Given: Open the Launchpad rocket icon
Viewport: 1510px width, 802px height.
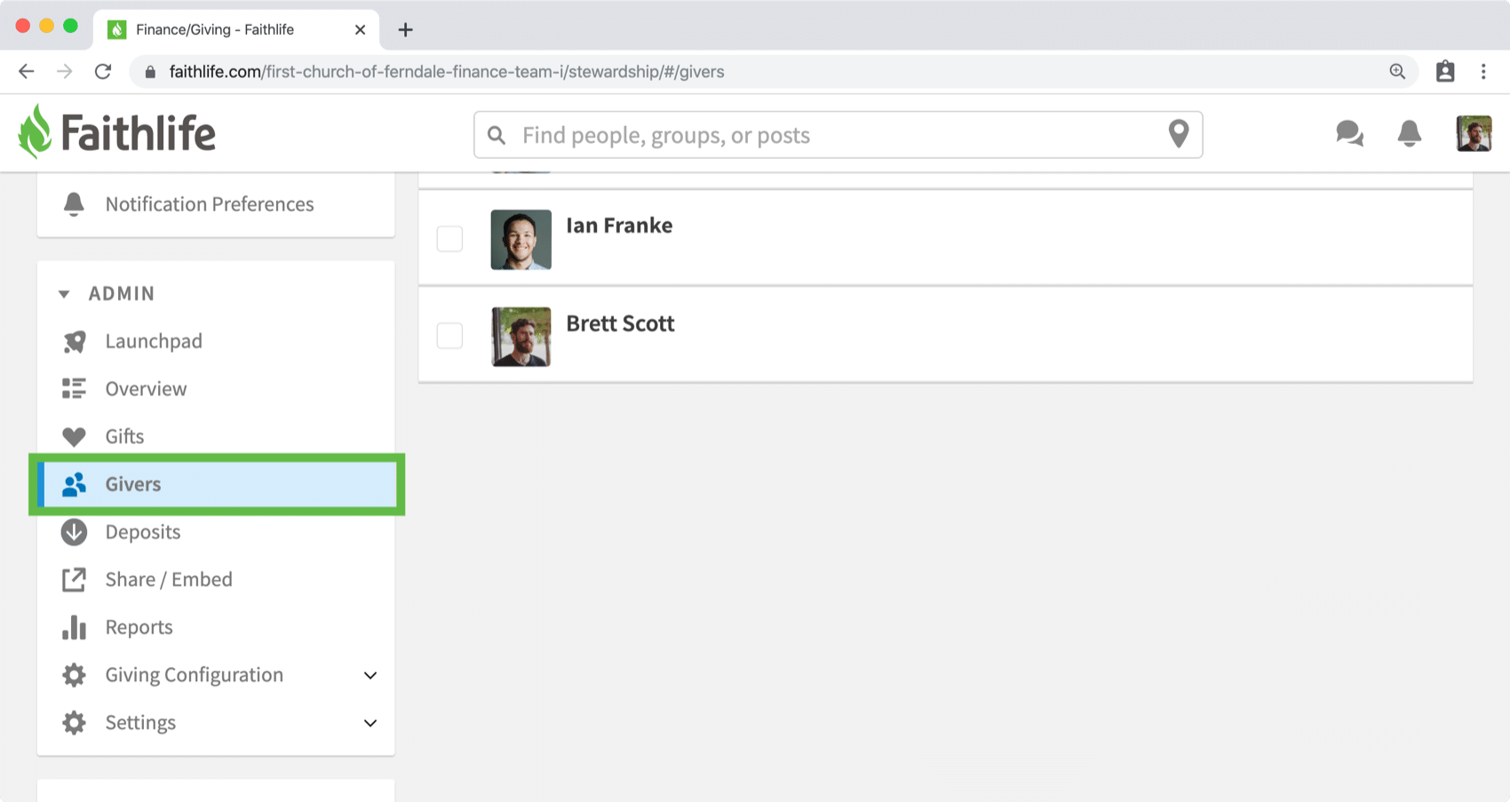Looking at the screenshot, I should point(74,342).
